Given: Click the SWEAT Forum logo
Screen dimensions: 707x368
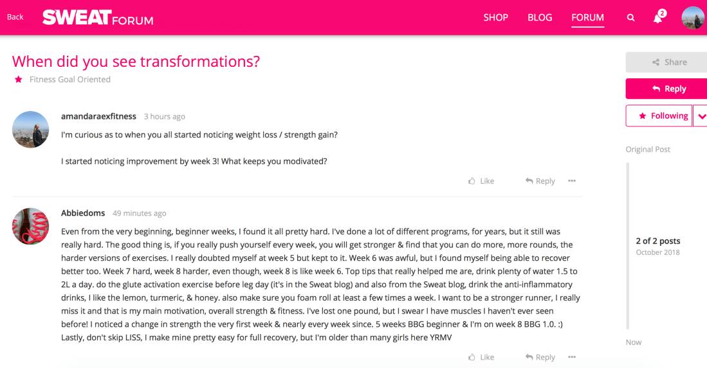Looking at the screenshot, I should [98, 17].
